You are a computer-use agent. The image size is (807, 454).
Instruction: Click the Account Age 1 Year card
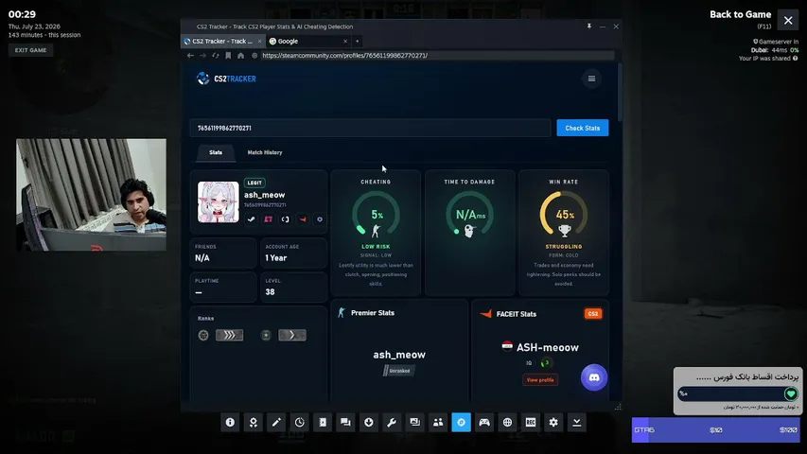293,253
